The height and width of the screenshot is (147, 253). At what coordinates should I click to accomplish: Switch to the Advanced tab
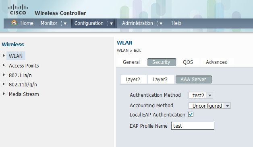click(x=216, y=62)
